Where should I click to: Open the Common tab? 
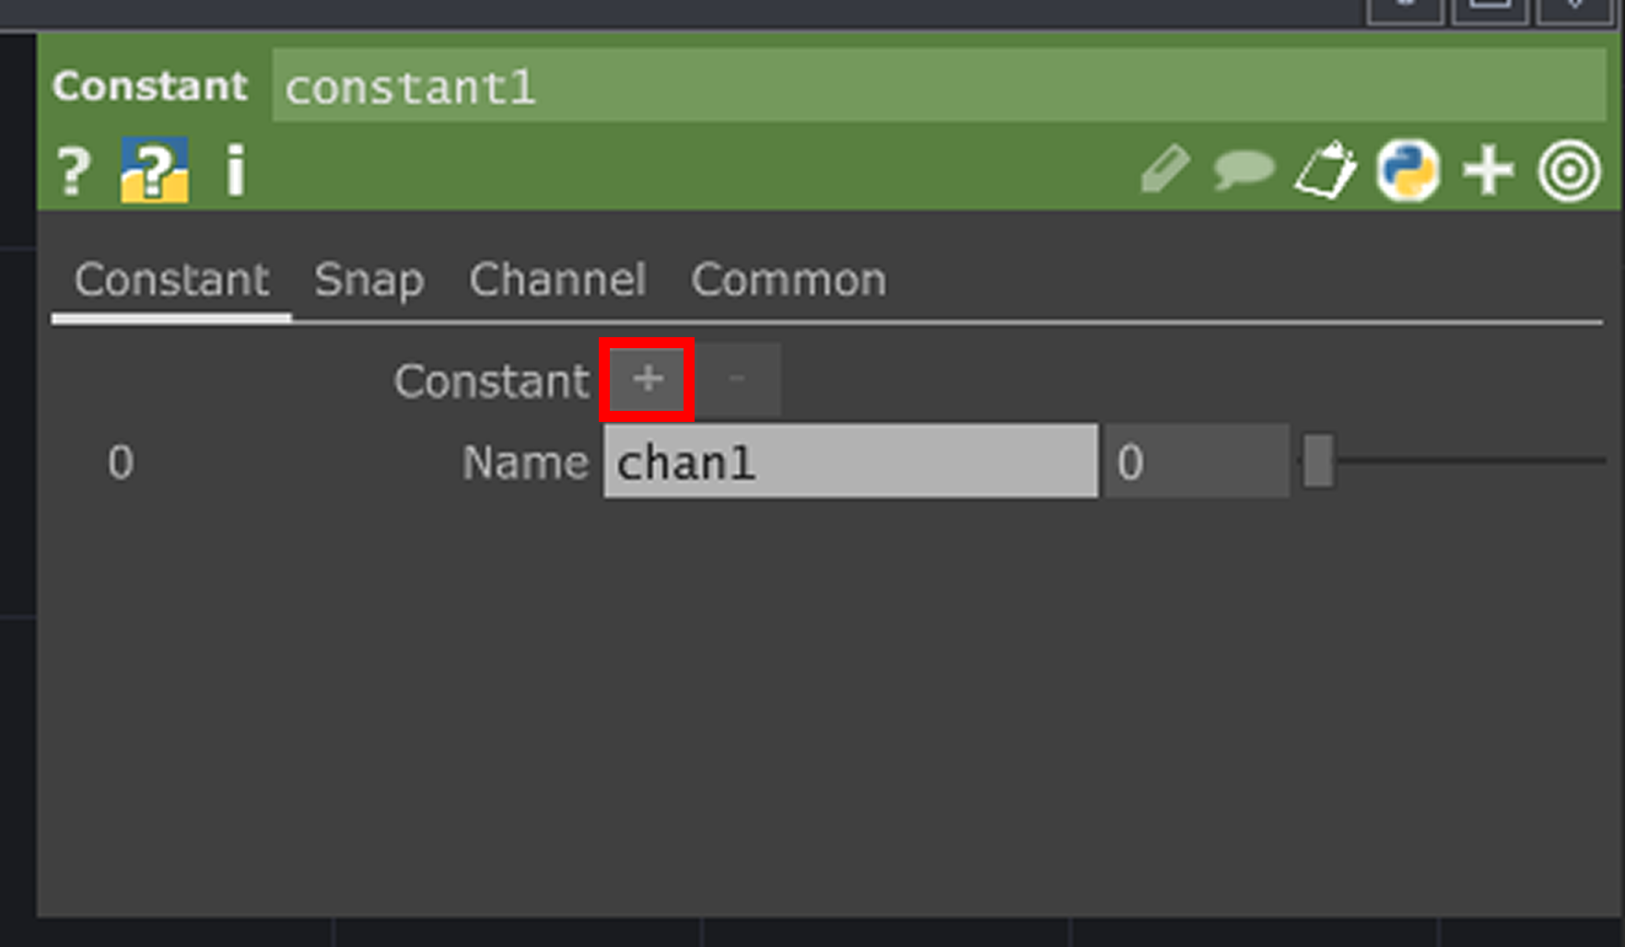pyautogui.click(x=789, y=279)
